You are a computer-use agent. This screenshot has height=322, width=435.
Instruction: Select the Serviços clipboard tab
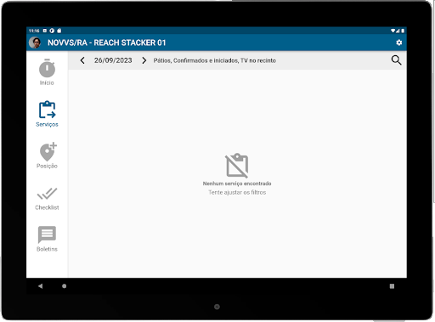(x=47, y=114)
